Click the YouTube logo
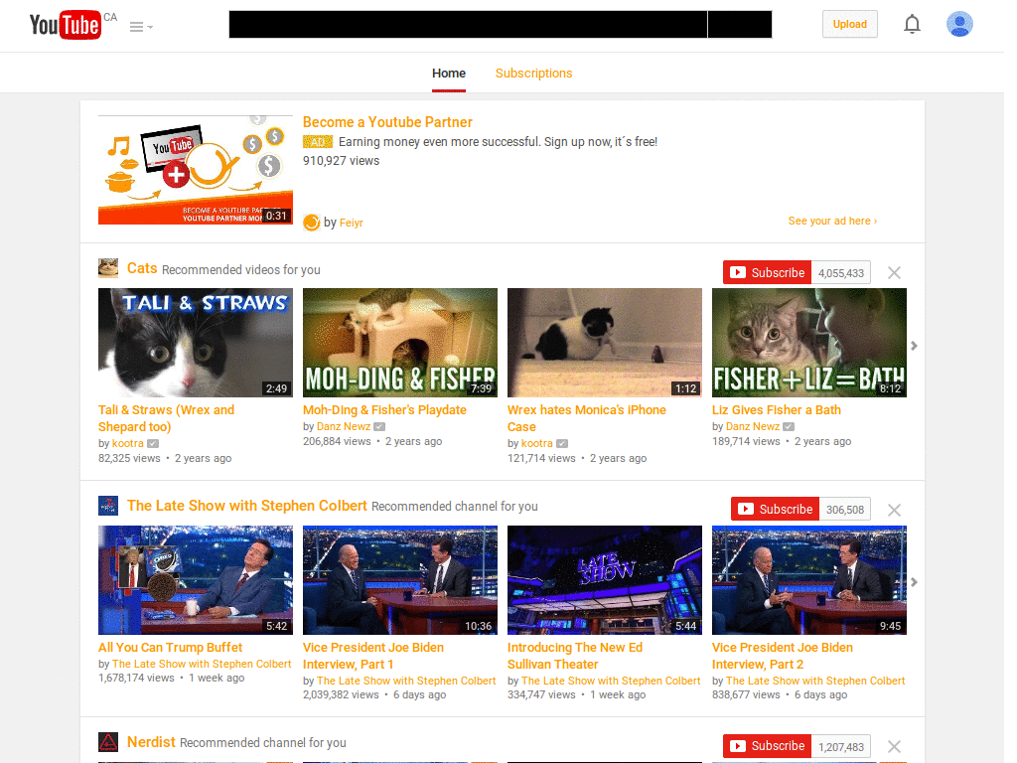Screen dimensions: 1017x763 tap(65, 25)
